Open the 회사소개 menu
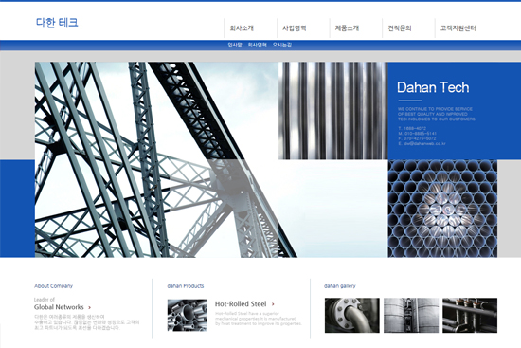This screenshot has width=521, height=348. click(242, 28)
